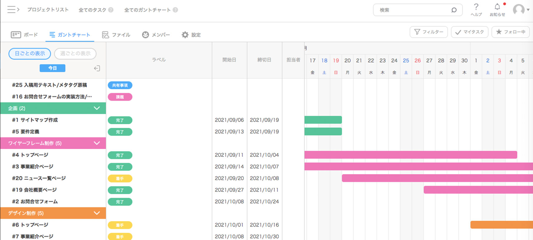This screenshot has width=533, height=240.
Task: Open the 設定 gear icon
Action: (185, 35)
